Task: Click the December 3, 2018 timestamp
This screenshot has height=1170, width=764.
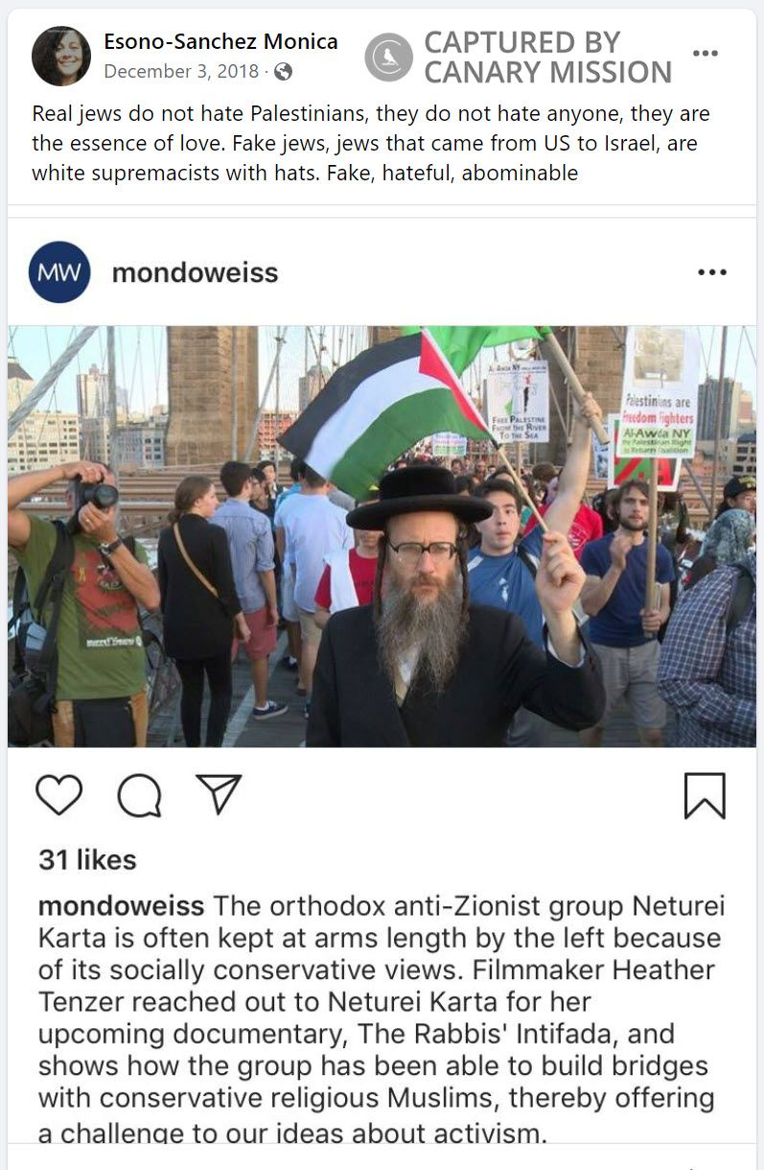Action: pyautogui.click(x=181, y=72)
